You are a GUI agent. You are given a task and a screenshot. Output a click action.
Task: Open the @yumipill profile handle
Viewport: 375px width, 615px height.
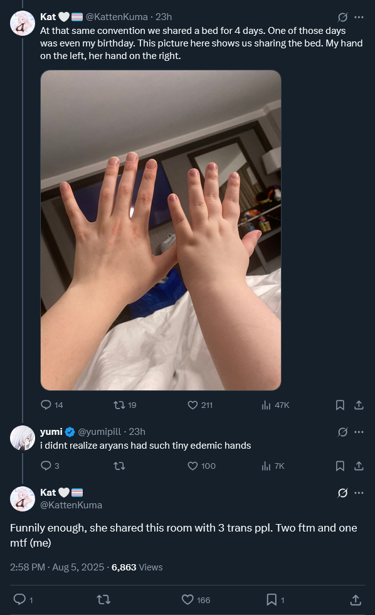tap(100, 432)
